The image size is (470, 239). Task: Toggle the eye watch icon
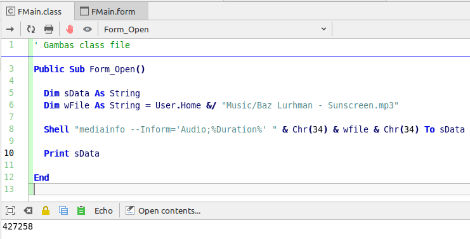click(x=88, y=29)
